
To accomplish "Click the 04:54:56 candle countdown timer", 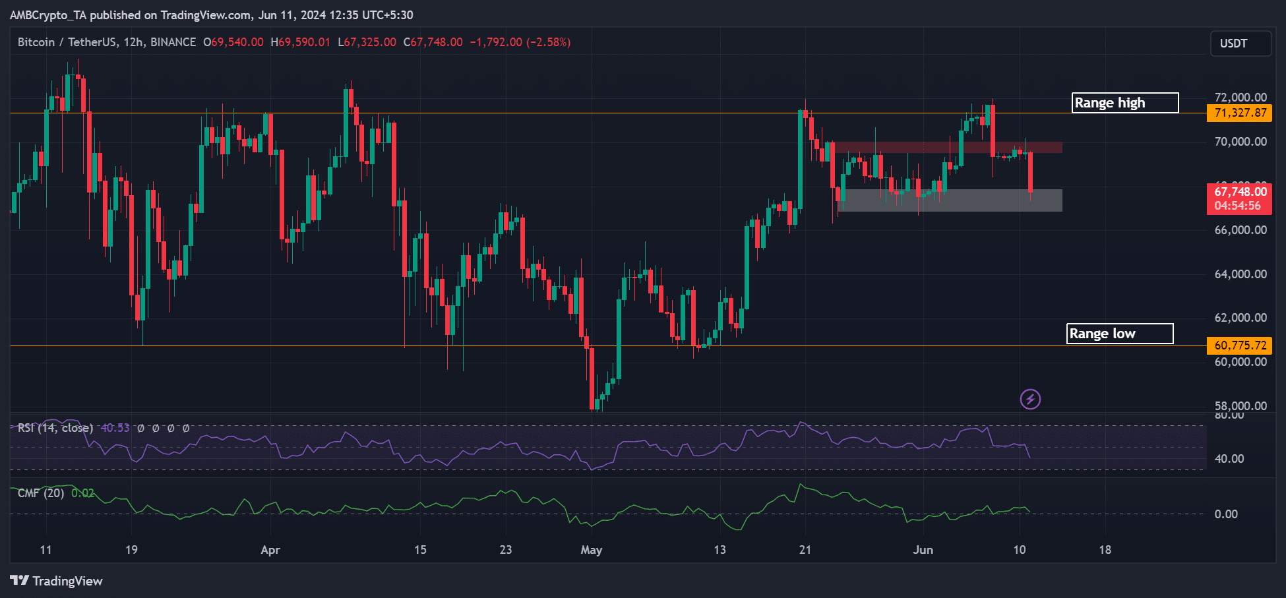I will tap(1238, 206).
